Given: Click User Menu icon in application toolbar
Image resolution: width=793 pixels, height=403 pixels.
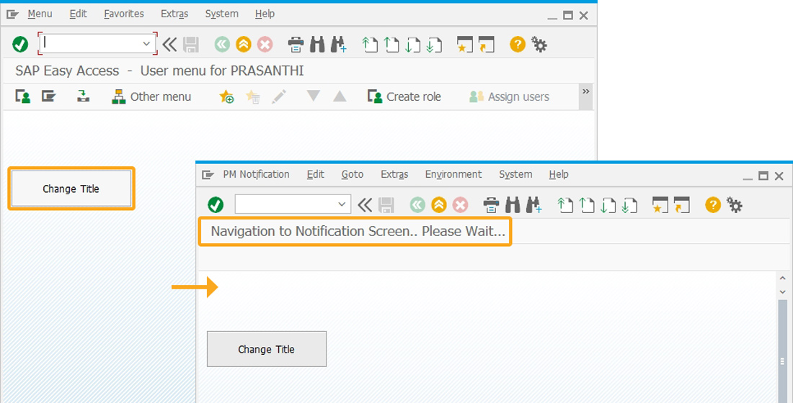Looking at the screenshot, I should click(23, 96).
